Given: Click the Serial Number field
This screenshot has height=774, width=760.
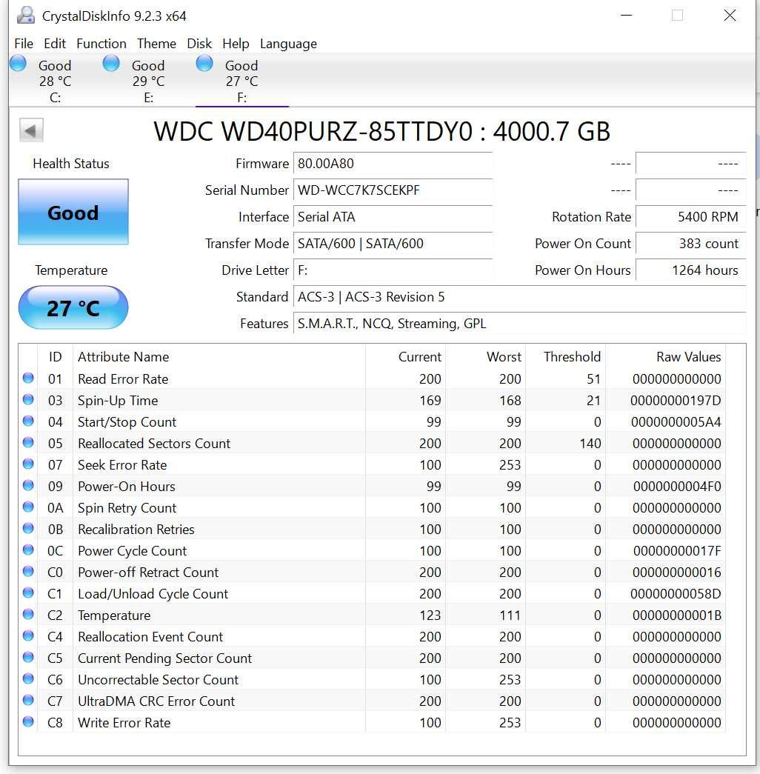Looking at the screenshot, I should tap(393, 190).
